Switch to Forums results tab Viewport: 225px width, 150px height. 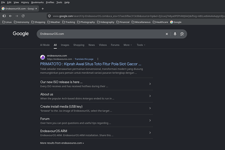(x=115, y=45)
